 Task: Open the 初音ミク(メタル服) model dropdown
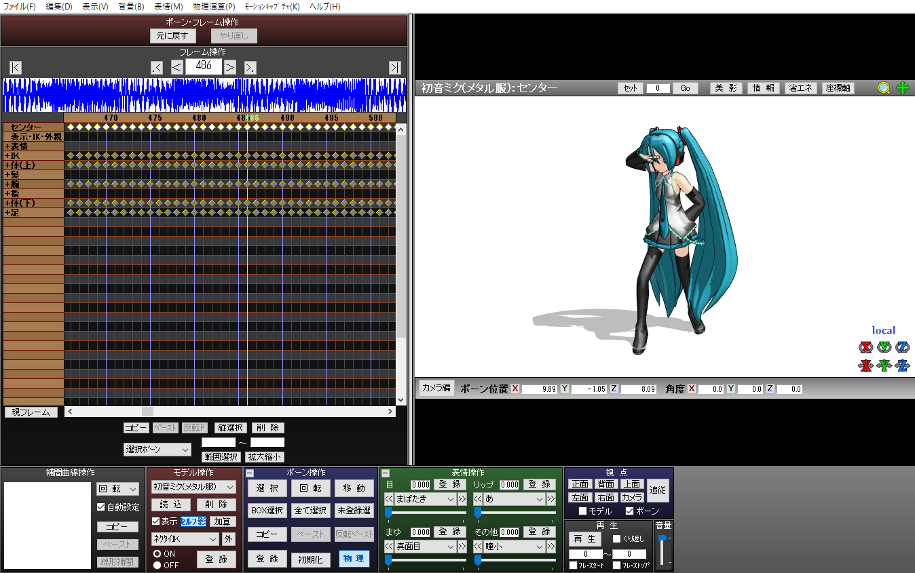(193, 487)
